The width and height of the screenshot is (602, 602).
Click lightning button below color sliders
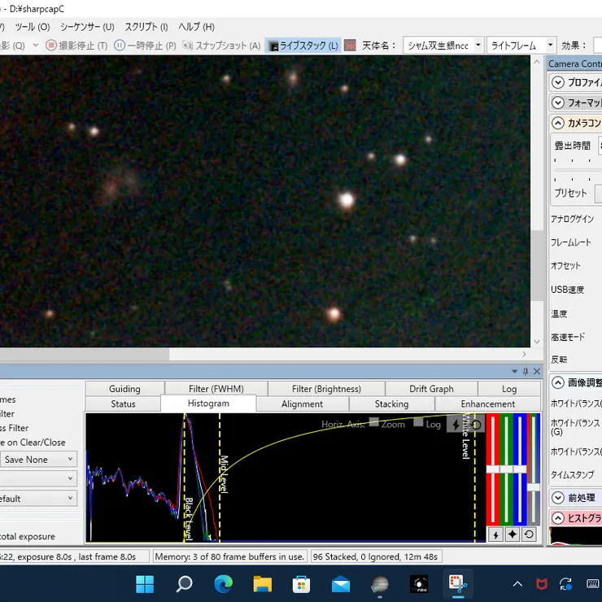coord(495,534)
